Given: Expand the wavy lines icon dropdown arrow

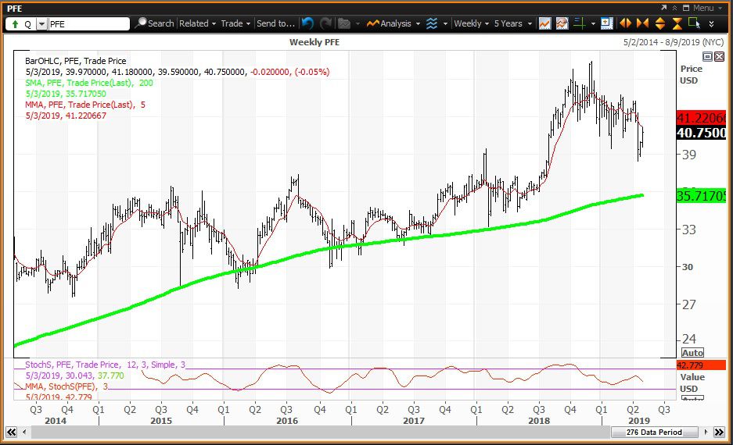Looking at the screenshot, I should 445,23.
